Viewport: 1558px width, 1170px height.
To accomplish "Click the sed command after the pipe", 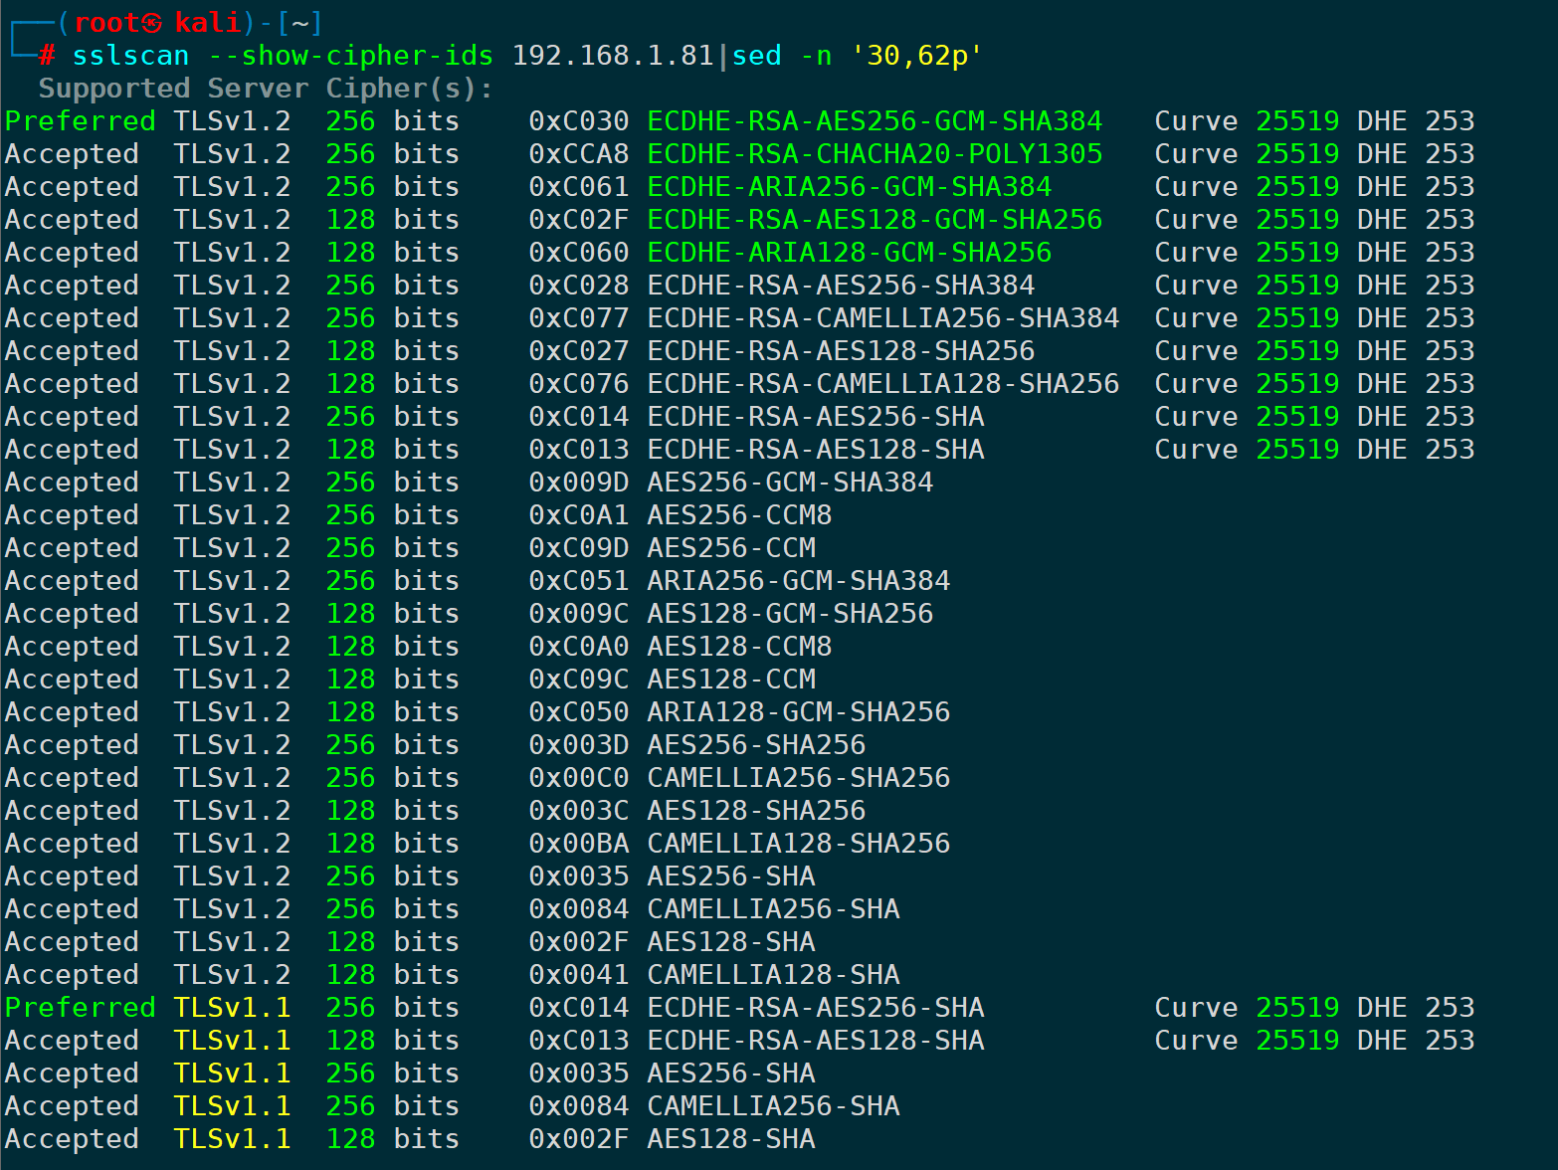I will coord(756,56).
